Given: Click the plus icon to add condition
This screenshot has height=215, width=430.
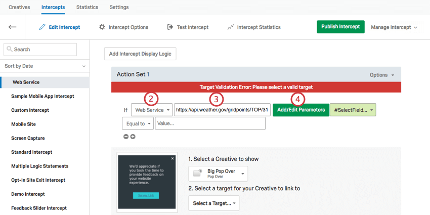Looking at the screenshot, I should point(133,137).
